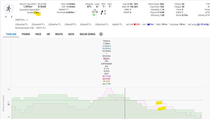The image size is (210, 119).
Task: Edit the activity date Mon 01 Sep 2025
Action: [37, 4]
